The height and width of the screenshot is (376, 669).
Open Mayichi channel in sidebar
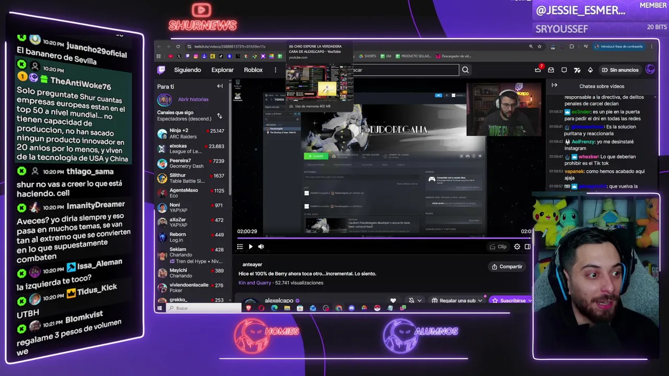point(191,273)
